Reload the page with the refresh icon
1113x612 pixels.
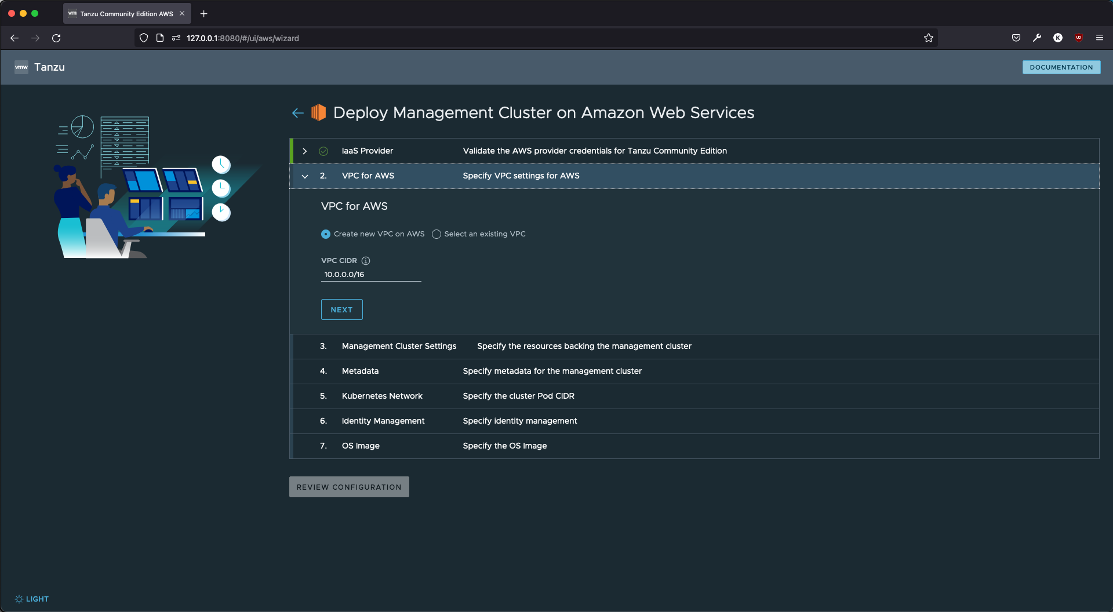pyautogui.click(x=56, y=38)
